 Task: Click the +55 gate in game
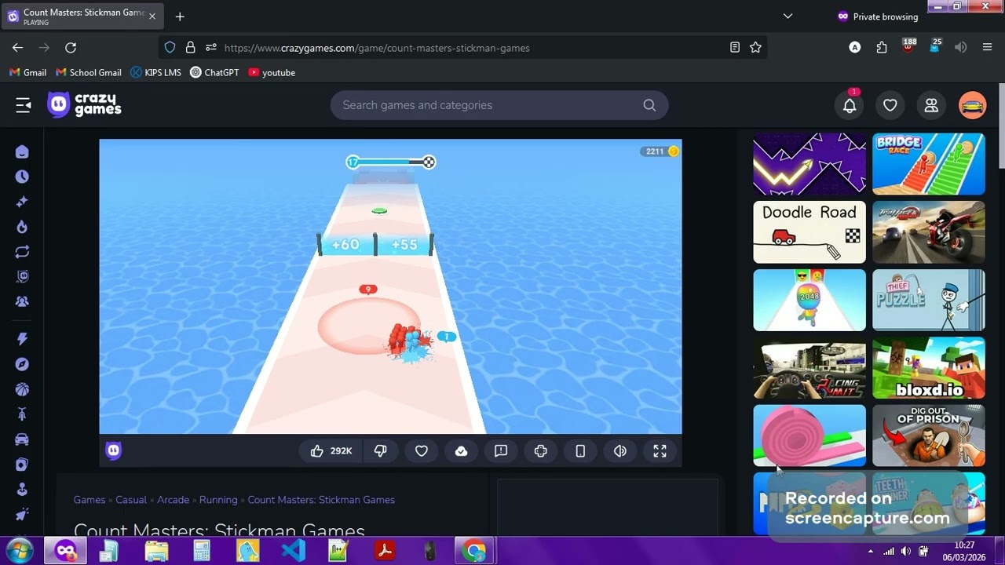pyautogui.click(x=404, y=245)
